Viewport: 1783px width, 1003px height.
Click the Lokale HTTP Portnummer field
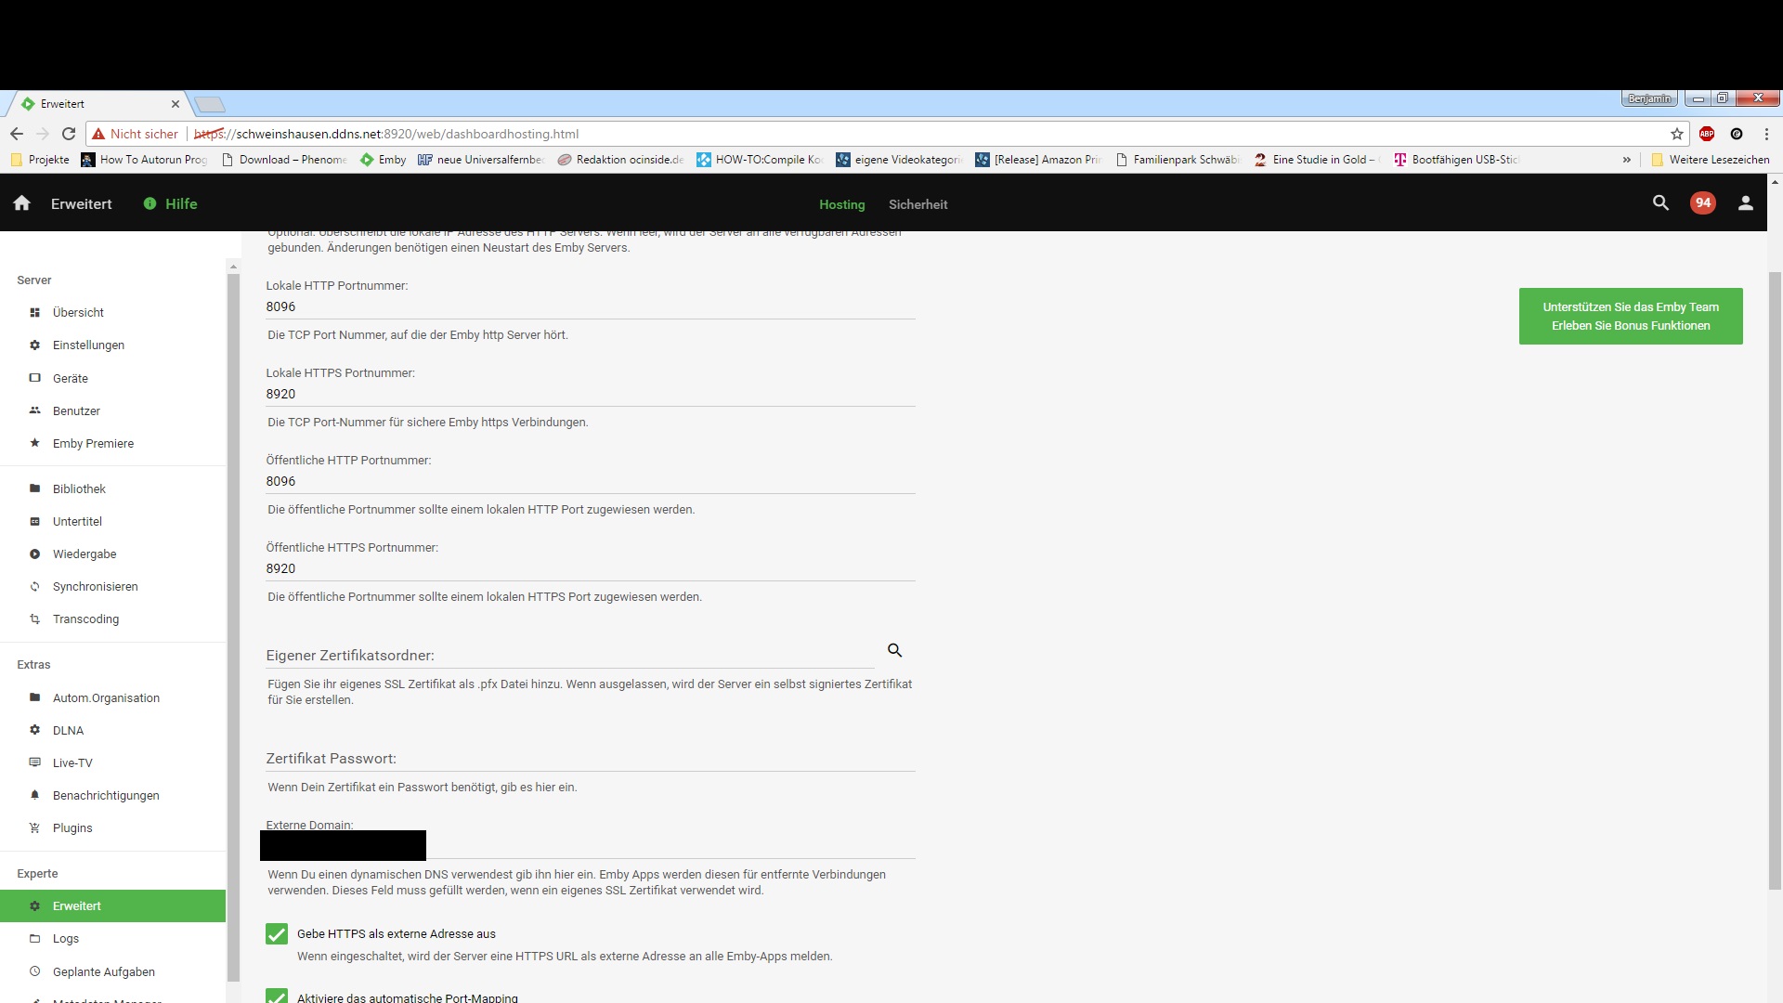pyautogui.click(x=591, y=306)
